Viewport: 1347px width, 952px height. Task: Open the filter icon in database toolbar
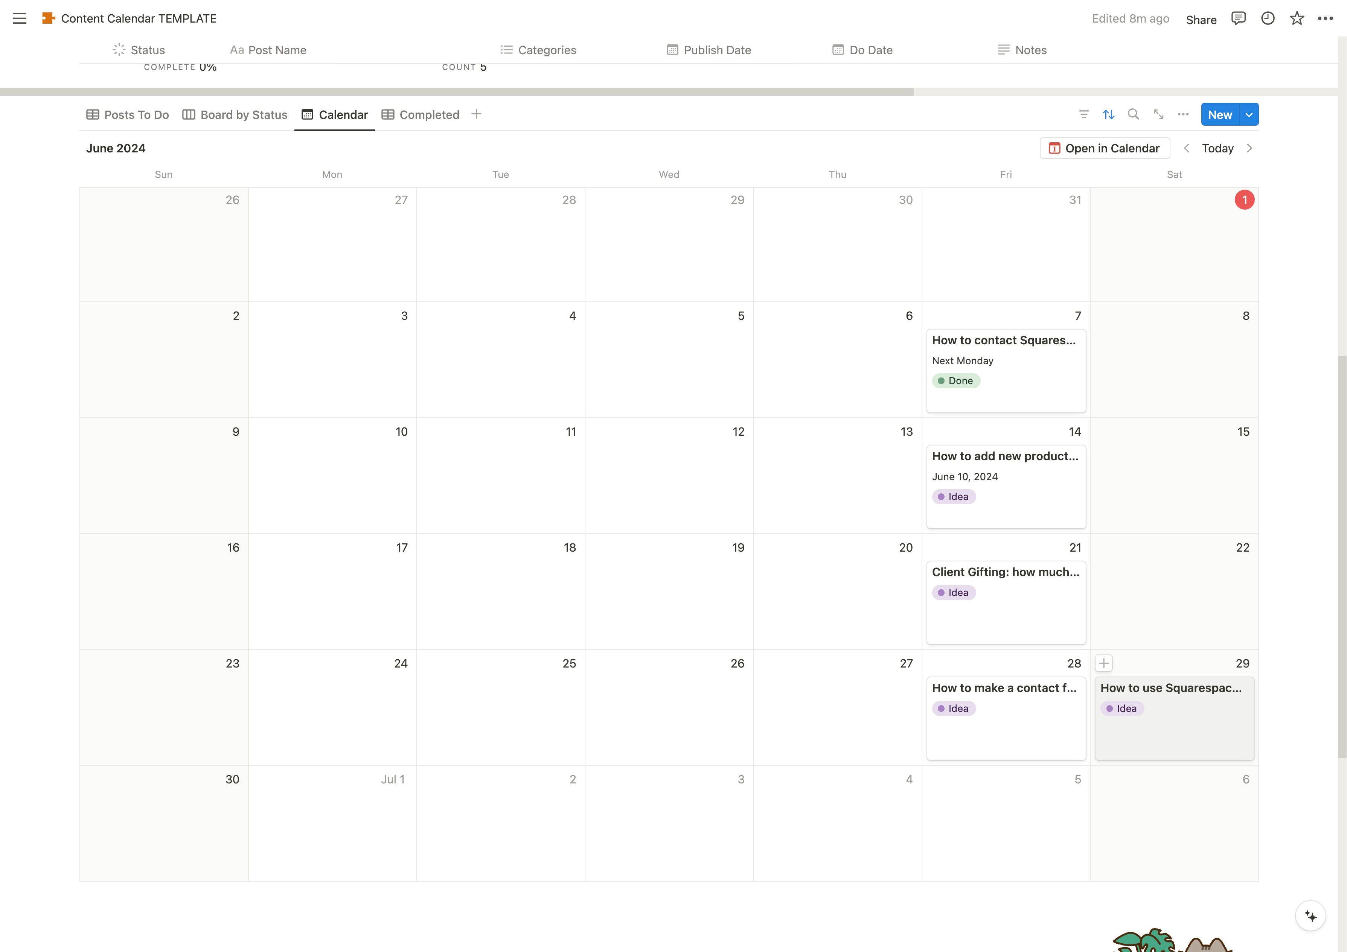coord(1083,114)
